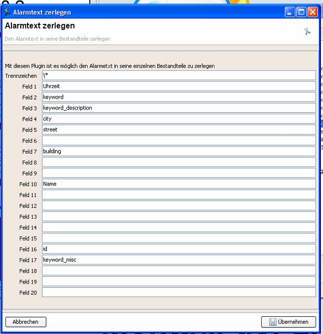The height and width of the screenshot is (334, 323).
Task: Click the Feld 10 Name field
Action: pyautogui.click(x=179, y=184)
